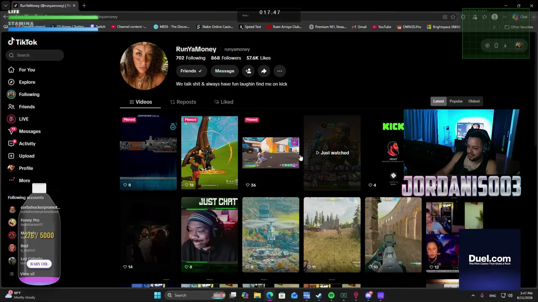
Task: Close the RunYaMoney TikTok tab
Action: pos(74,5)
